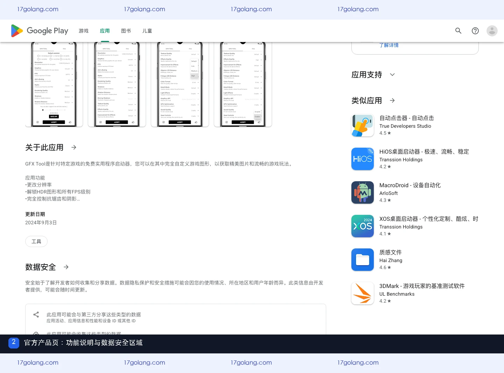504x373 pixels.
Task: Switch to the 儿童 tab
Action: tap(147, 31)
